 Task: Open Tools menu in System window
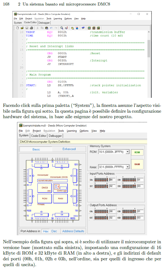(x=61, y=131)
